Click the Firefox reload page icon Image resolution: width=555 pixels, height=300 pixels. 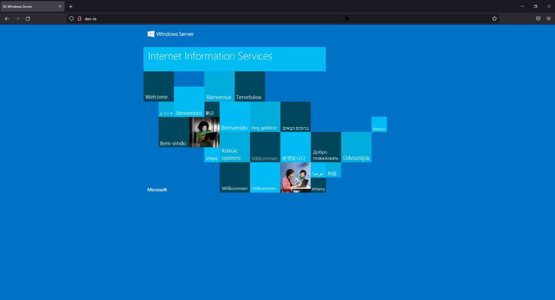click(28, 18)
